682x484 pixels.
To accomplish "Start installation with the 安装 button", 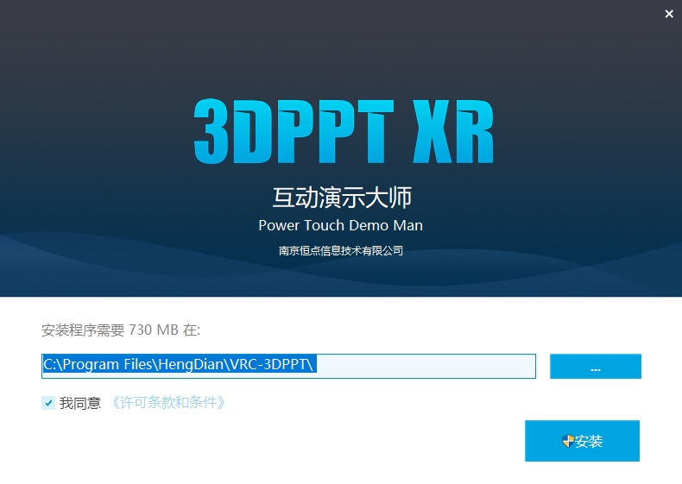I will coord(582,441).
